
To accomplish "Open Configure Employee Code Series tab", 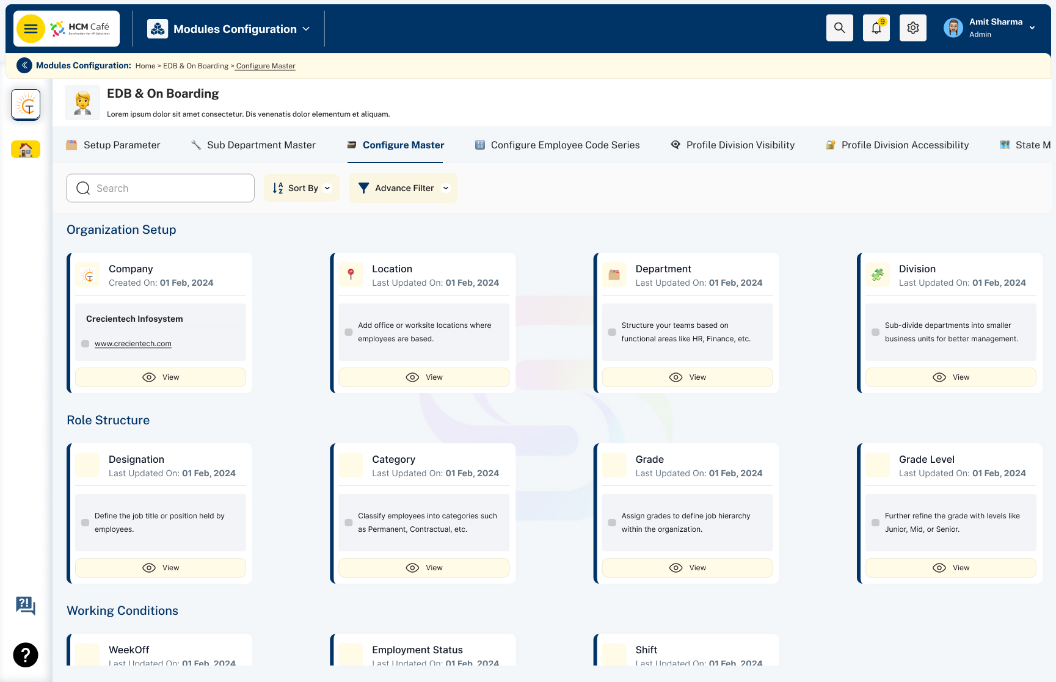I will (558, 145).
